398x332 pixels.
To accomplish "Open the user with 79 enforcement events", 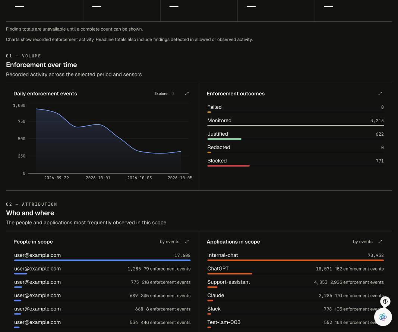I will click(102, 270).
